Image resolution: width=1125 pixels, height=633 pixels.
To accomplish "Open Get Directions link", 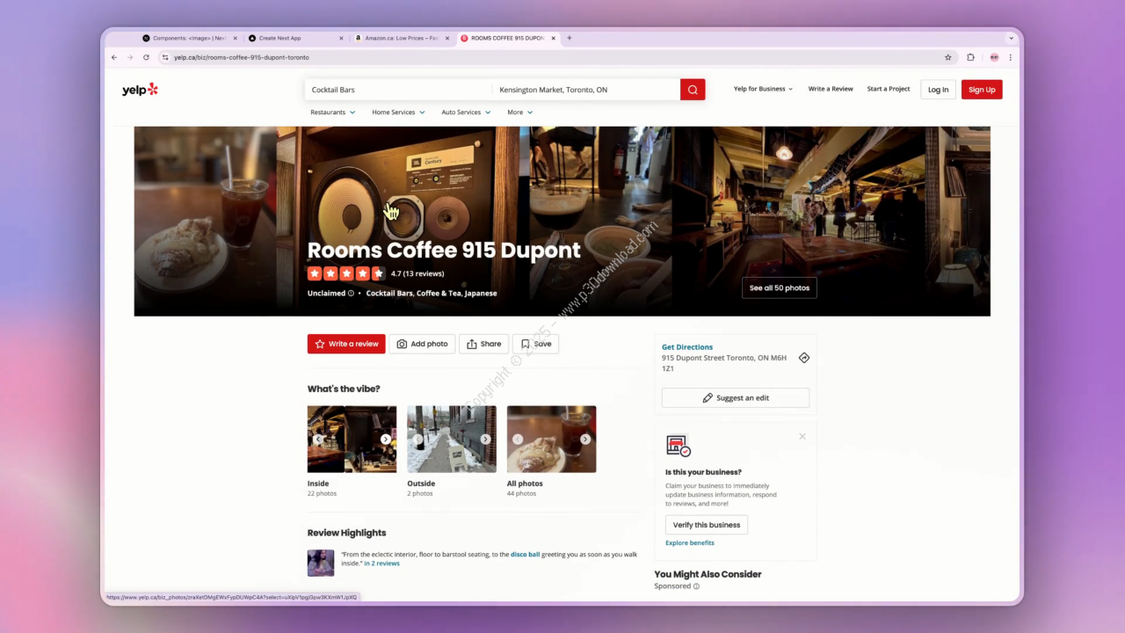I will (x=687, y=347).
